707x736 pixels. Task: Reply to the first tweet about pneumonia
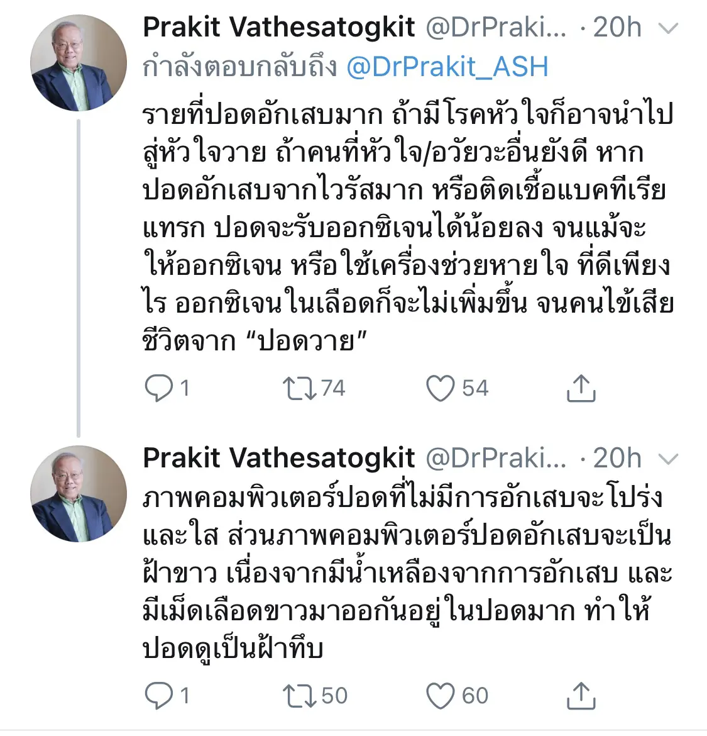point(158,388)
